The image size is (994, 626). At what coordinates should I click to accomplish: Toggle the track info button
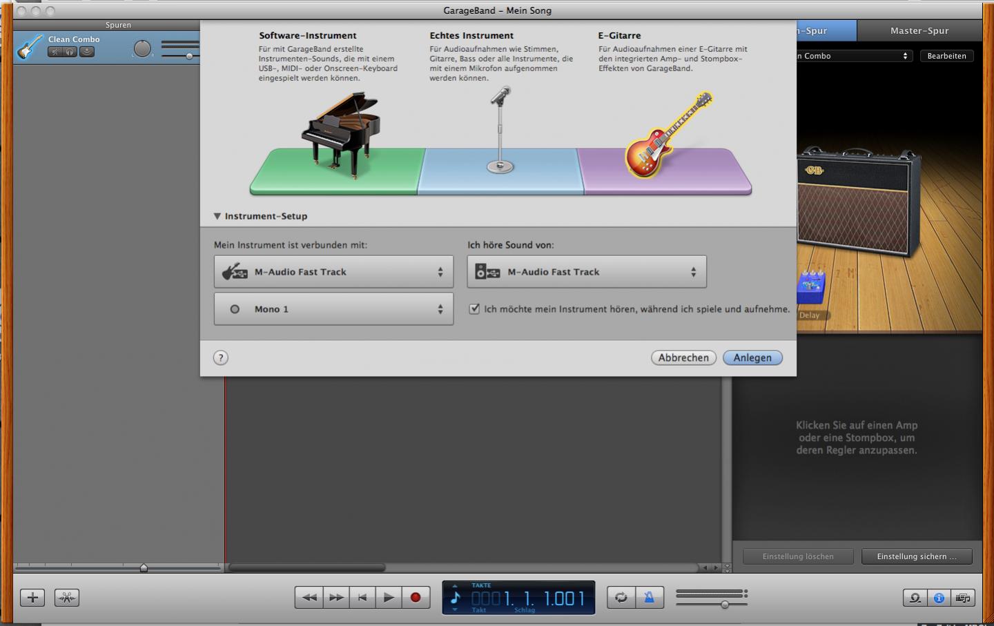coord(939,598)
